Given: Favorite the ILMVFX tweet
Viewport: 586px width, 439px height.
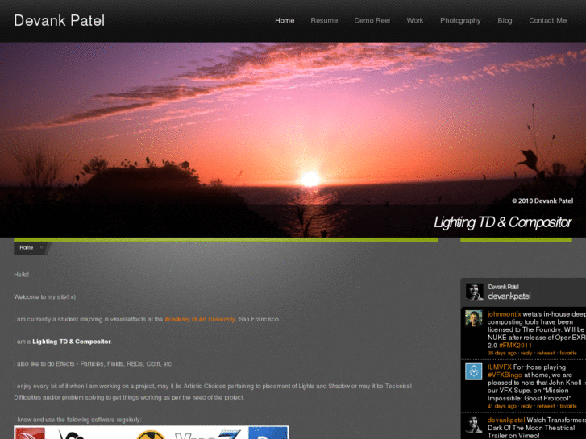Looking at the screenshot, I should coord(568,406).
